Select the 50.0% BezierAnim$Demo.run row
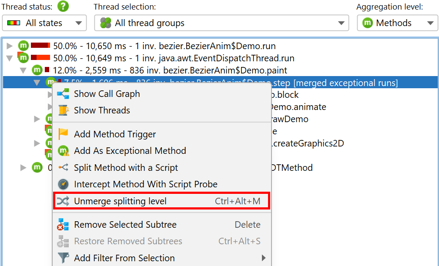 pos(220,46)
